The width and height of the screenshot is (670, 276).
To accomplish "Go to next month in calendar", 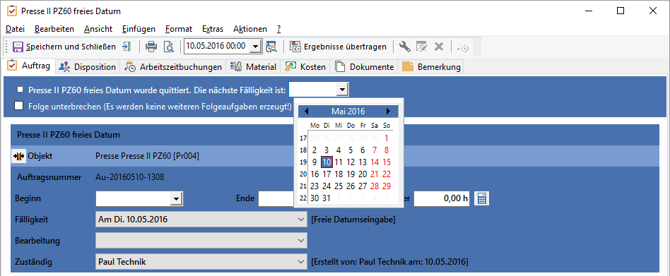I will [388, 112].
